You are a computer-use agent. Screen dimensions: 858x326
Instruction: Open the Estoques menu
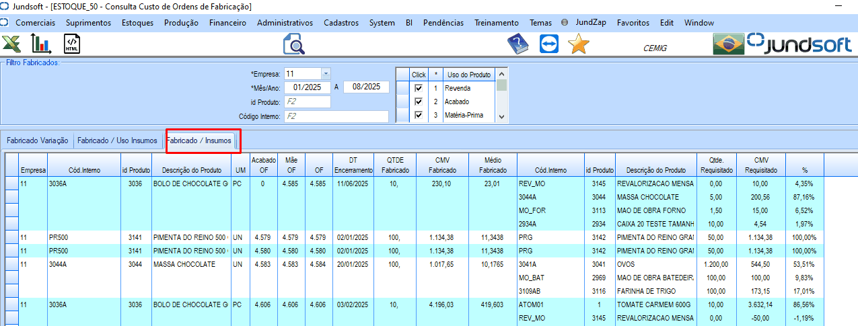(x=137, y=22)
